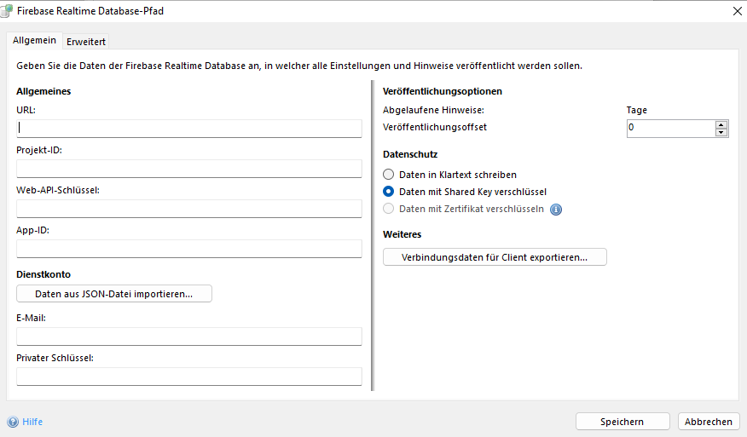Click Verbindungsdaten für Client exportieren button
Screen dimensions: 747x437
point(495,257)
